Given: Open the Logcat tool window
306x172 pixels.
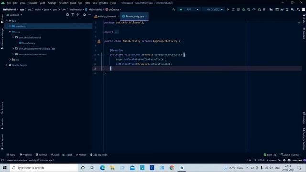Looking at the screenshot, I should click(67, 155).
